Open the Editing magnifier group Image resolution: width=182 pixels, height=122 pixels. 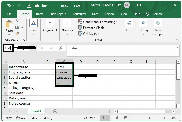[x=143, y=27]
